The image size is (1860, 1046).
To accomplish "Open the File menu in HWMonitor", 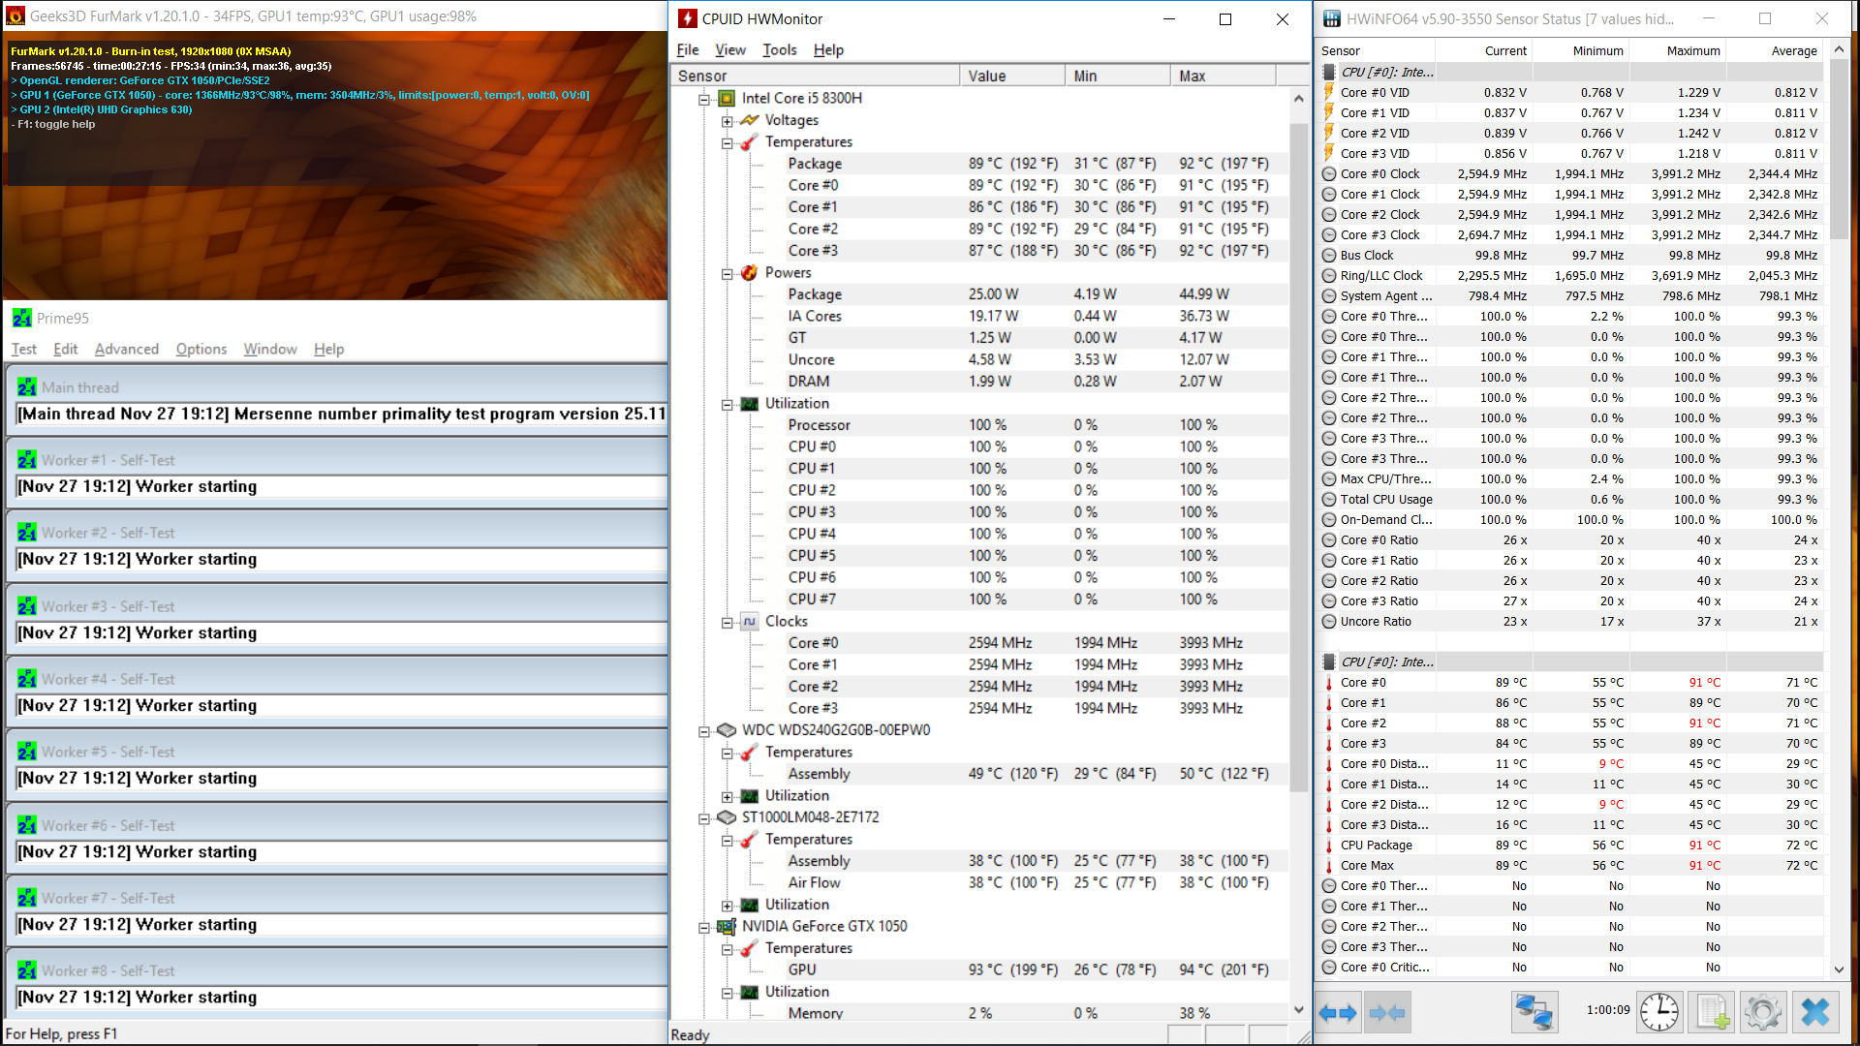I will pos(688,49).
